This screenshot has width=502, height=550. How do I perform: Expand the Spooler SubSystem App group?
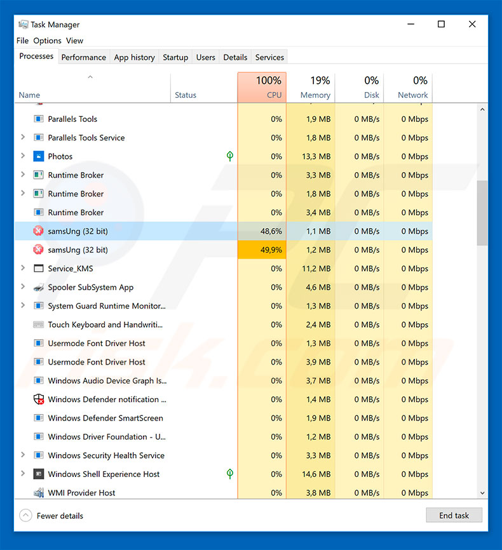click(23, 286)
